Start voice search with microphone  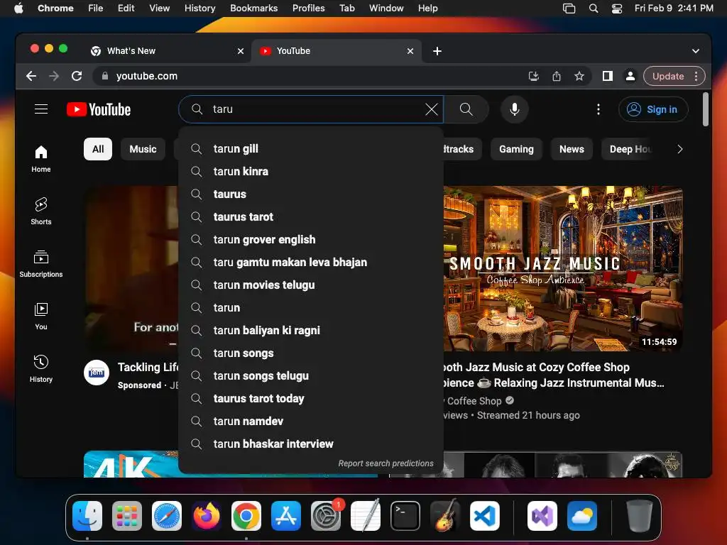point(514,109)
